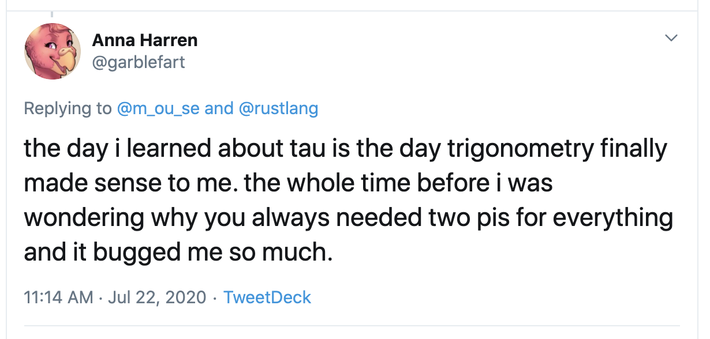
Task: Open Anna Harren's profile via display name
Action: coord(145,40)
